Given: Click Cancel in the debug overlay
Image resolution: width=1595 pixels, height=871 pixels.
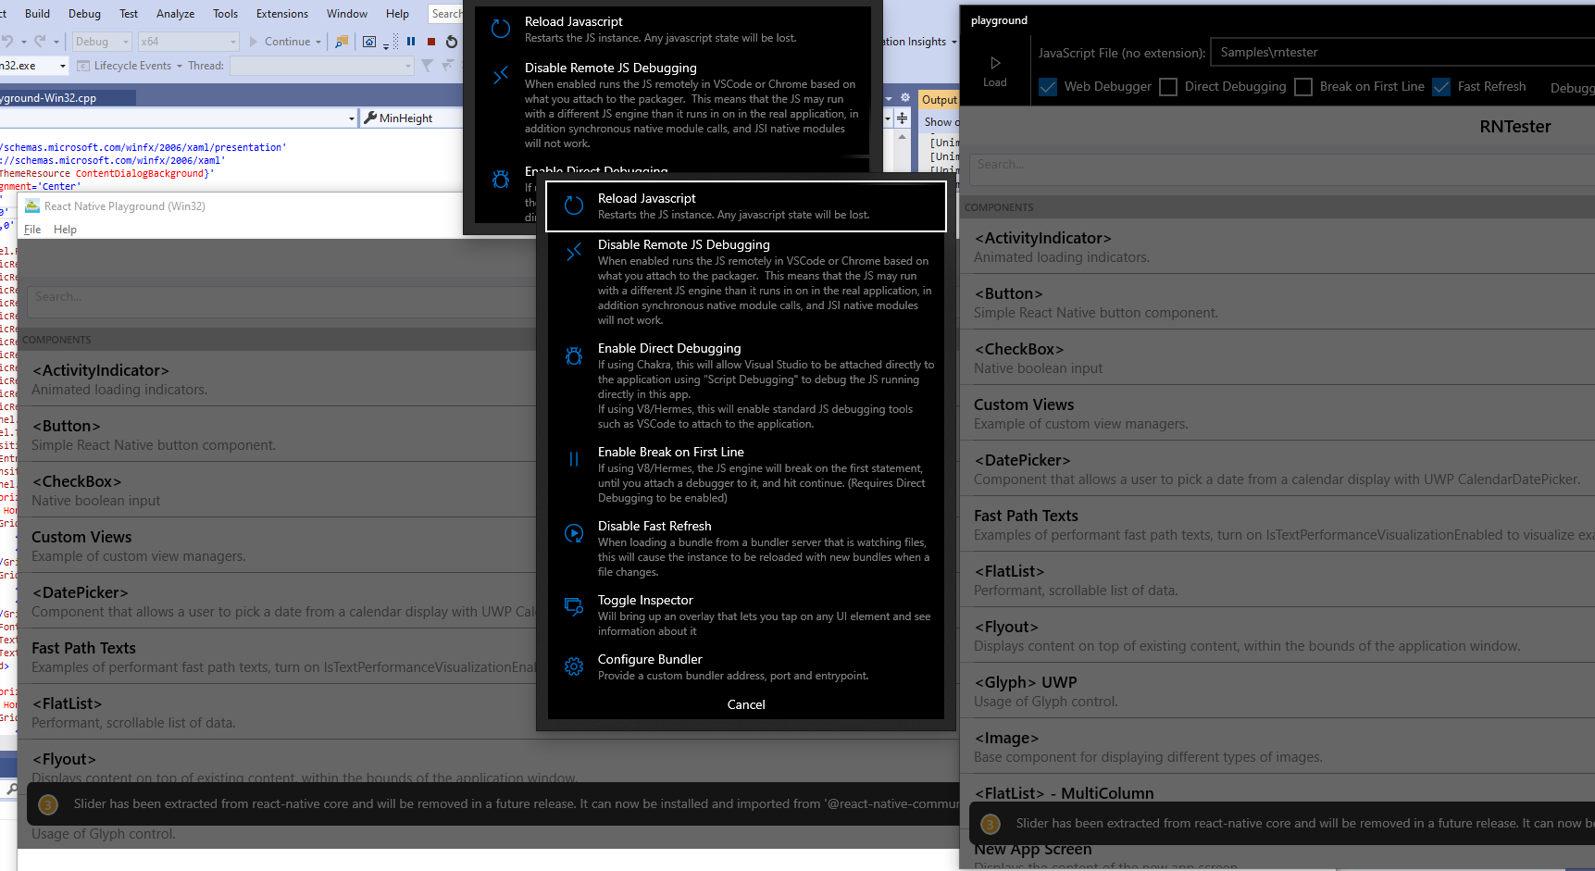Looking at the screenshot, I should click(746, 703).
